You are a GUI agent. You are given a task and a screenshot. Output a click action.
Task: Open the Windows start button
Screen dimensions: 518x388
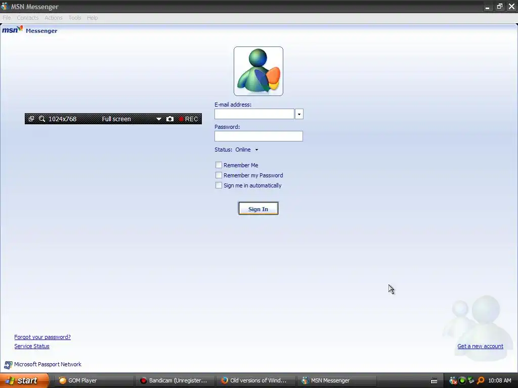24,380
